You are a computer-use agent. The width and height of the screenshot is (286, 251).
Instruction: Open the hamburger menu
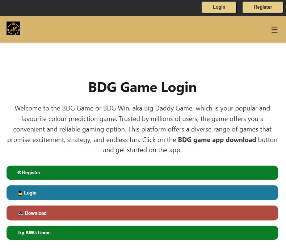274,30
